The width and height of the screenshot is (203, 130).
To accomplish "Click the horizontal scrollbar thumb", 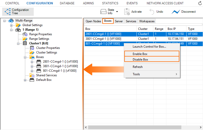I will pyautogui.click(x=135, y=127).
